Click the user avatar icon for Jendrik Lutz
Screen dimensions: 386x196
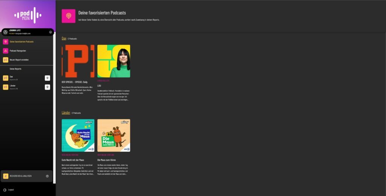point(5,32)
